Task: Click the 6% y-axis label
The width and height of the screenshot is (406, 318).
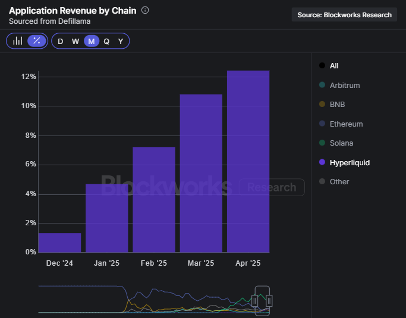Action: (x=30, y=164)
